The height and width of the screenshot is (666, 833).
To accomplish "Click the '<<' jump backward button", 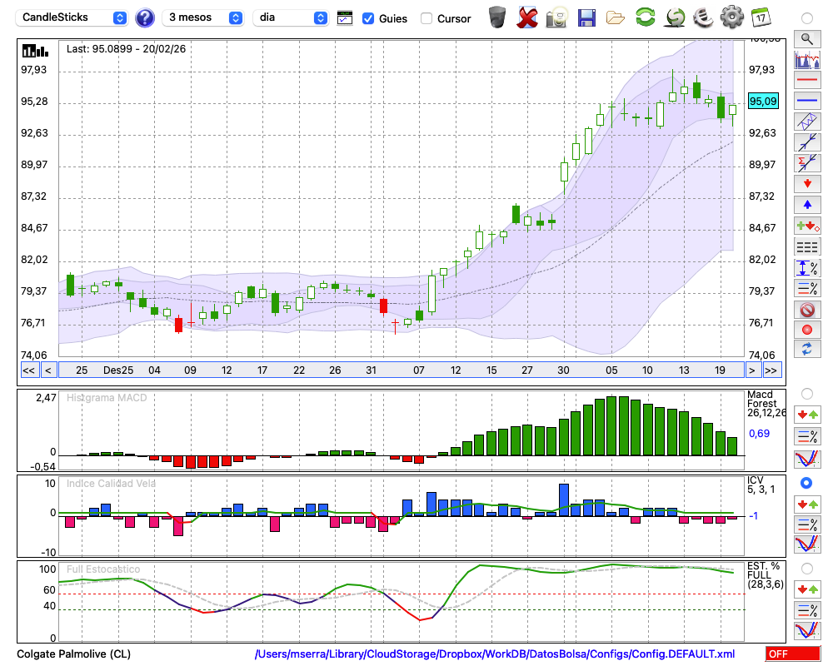I will 28,370.
